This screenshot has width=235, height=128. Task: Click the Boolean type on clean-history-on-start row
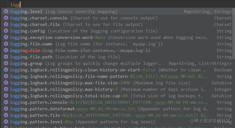point(223,70)
